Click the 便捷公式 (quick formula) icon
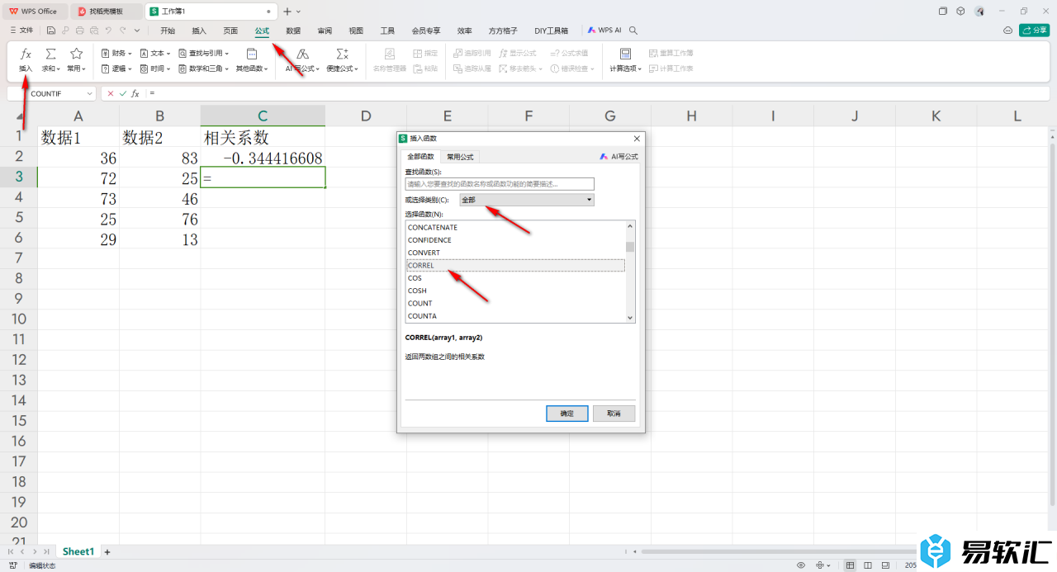 342,54
